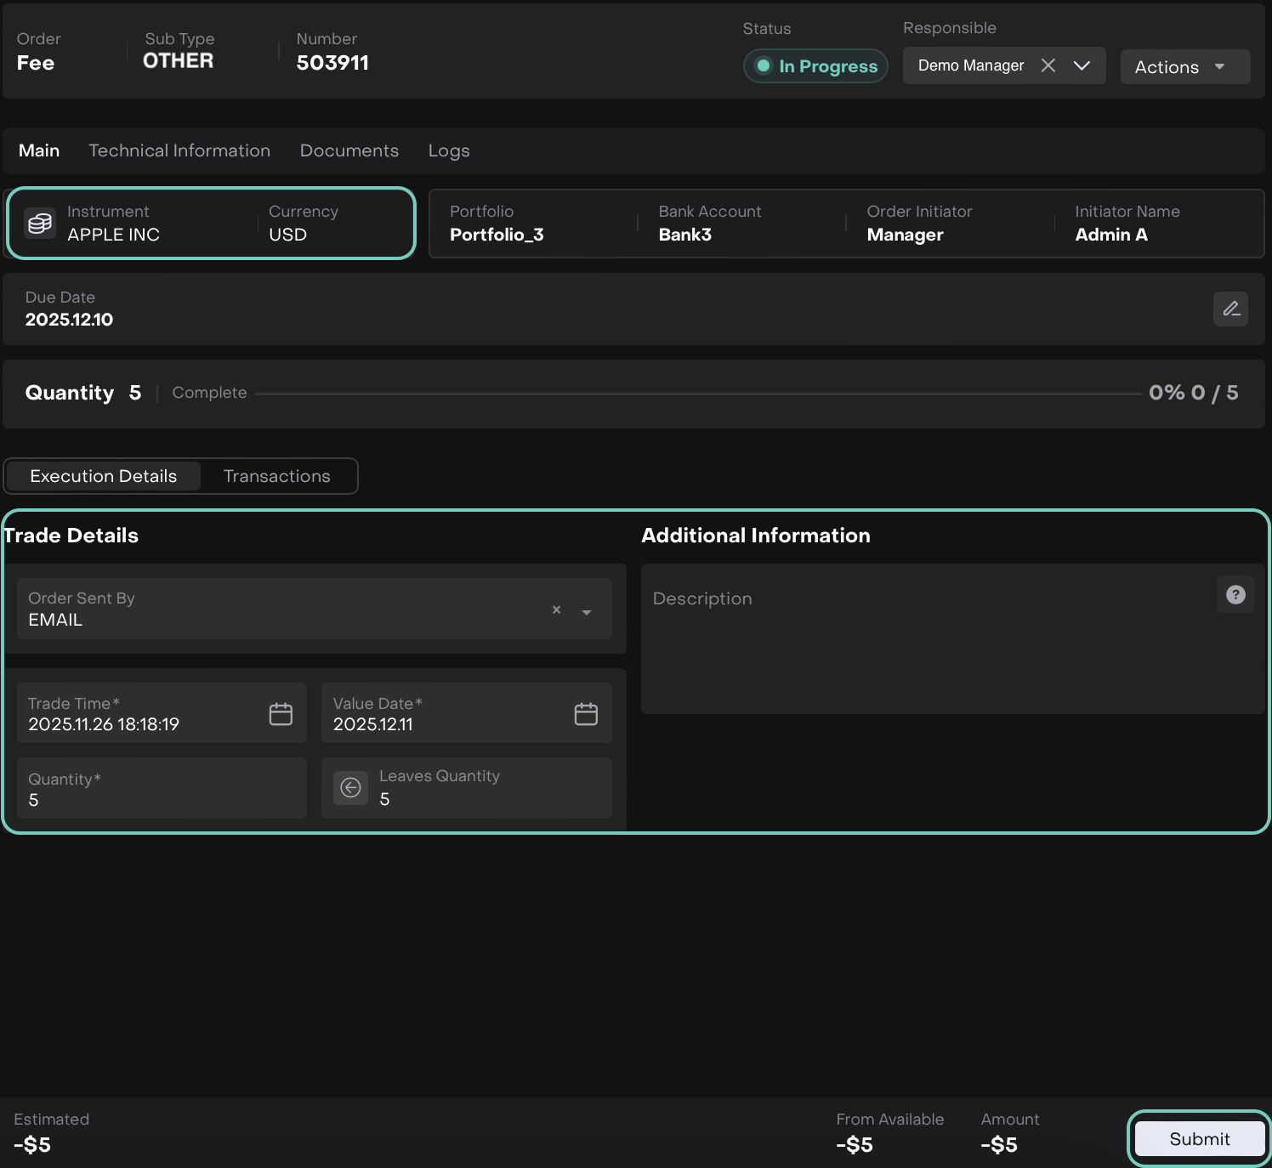Screen dimensions: 1272x1168
Task: Open the Value Date calendar picker
Action: tap(586, 714)
